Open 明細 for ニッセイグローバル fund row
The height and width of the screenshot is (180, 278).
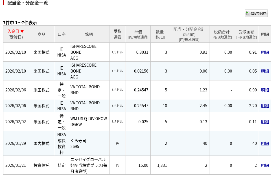pos(265,165)
